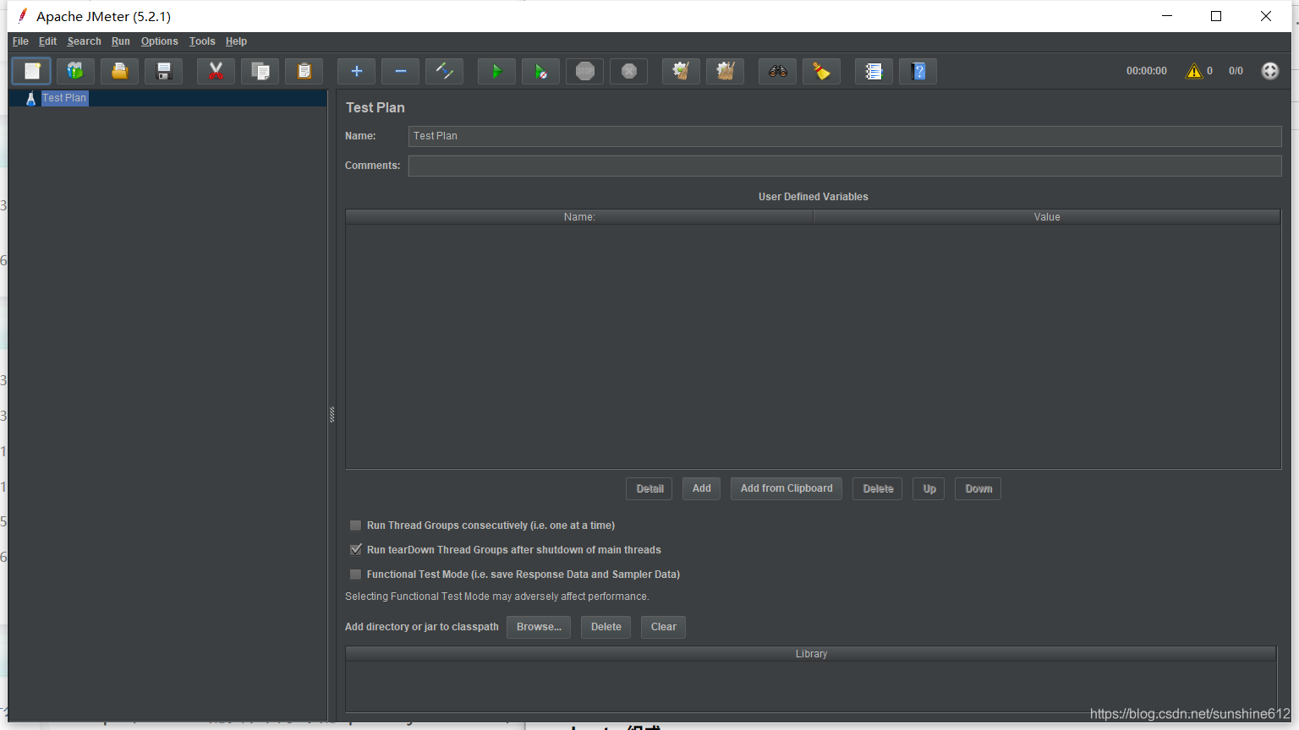
Task: Click the classpath Delete button
Action: tap(606, 627)
